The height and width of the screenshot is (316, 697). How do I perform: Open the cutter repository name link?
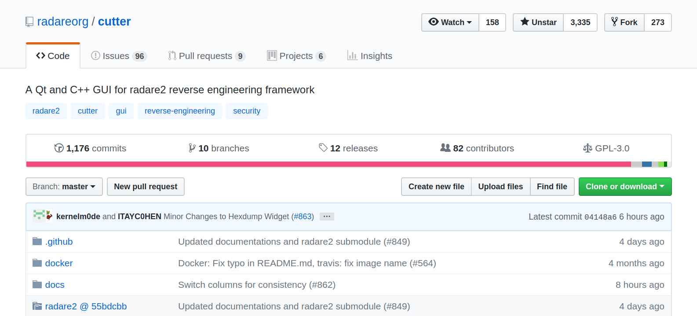114,22
